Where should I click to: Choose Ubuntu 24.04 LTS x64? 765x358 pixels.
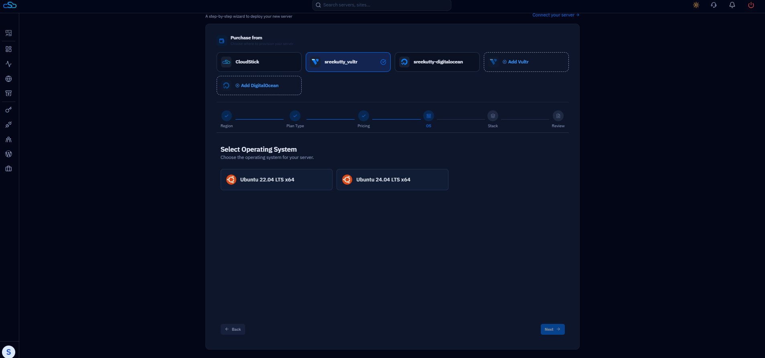click(x=392, y=179)
